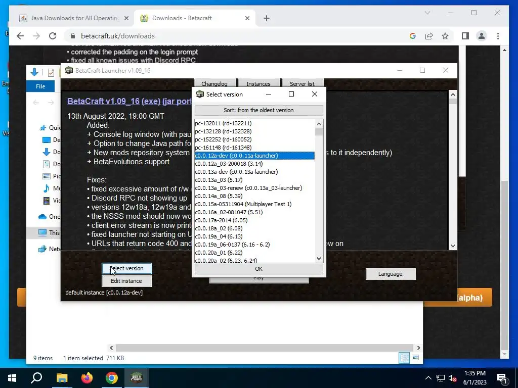
Task: Confirm version with OK button
Action: [x=258, y=269]
